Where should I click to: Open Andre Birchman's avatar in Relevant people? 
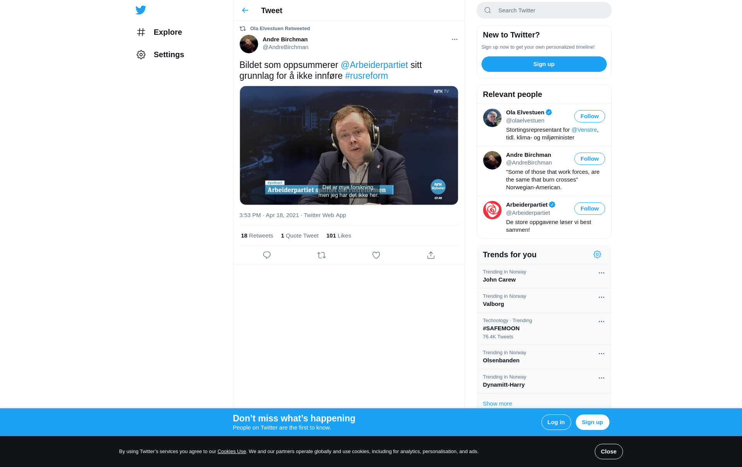click(492, 160)
